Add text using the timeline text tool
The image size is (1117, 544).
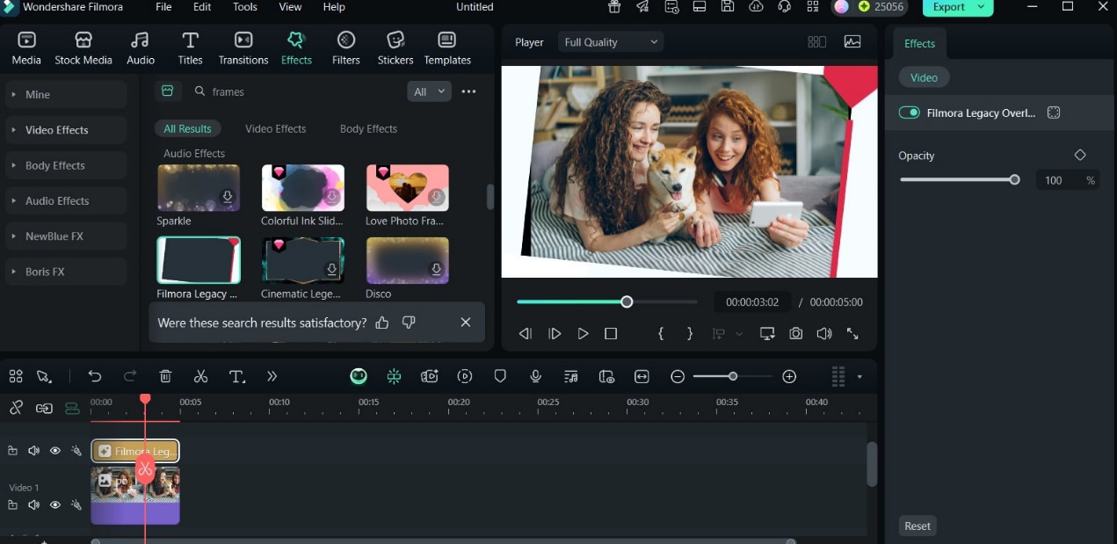pos(236,376)
